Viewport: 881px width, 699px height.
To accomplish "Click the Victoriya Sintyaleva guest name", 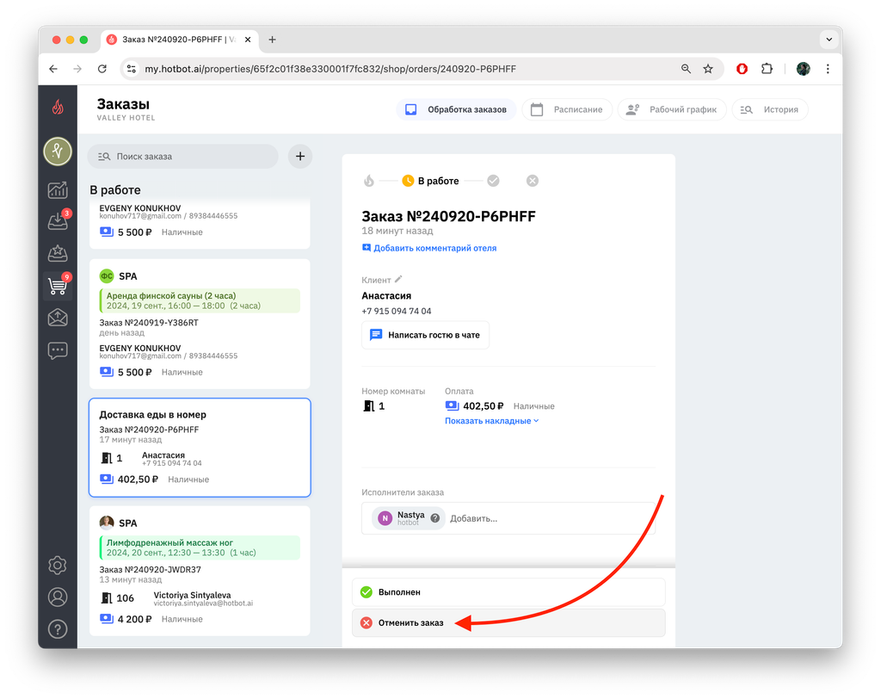I will pos(192,595).
